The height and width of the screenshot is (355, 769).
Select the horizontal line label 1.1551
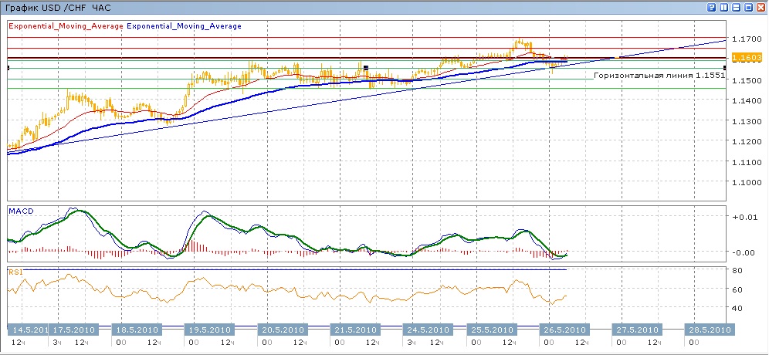point(659,76)
